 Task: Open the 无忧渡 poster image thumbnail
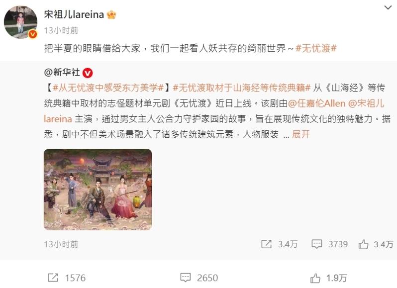98,190
